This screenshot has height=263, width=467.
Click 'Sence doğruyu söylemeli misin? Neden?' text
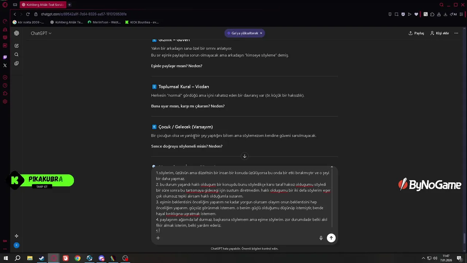point(187,146)
